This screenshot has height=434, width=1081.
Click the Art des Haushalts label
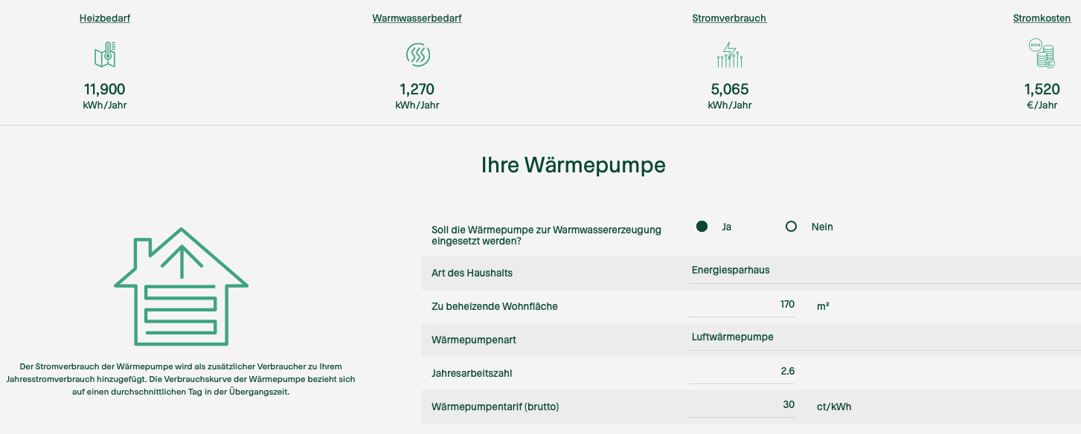point(472,273)
